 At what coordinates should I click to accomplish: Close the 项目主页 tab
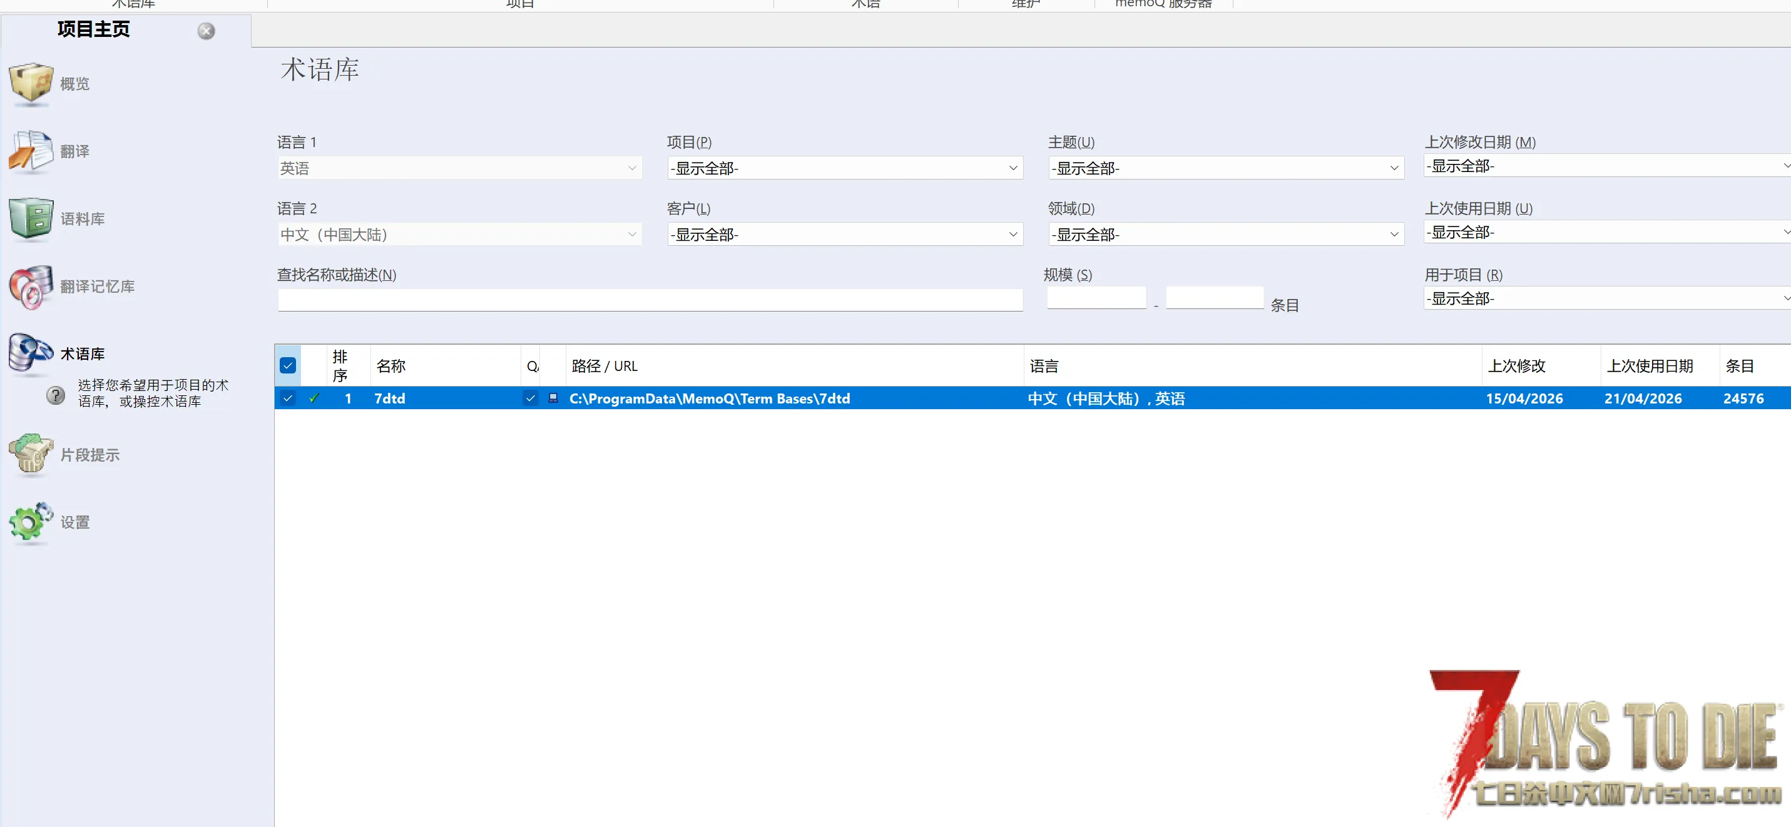click(206, 31)
